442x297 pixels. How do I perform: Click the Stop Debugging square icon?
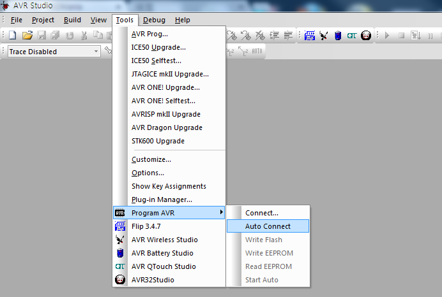[401, 36]
